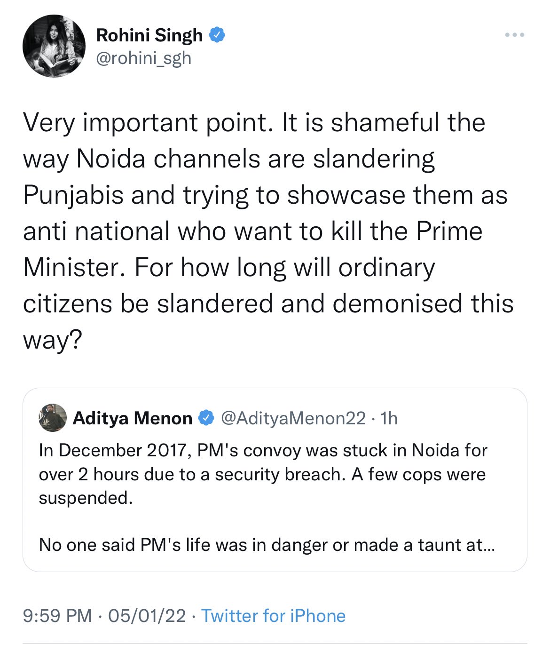The image size is (550, 645).
Task: Click the word "Punjabis" in main tweet
Action: [73, 195]
